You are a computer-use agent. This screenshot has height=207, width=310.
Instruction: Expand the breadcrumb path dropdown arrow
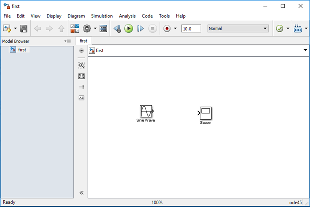[x=305, y=50]
